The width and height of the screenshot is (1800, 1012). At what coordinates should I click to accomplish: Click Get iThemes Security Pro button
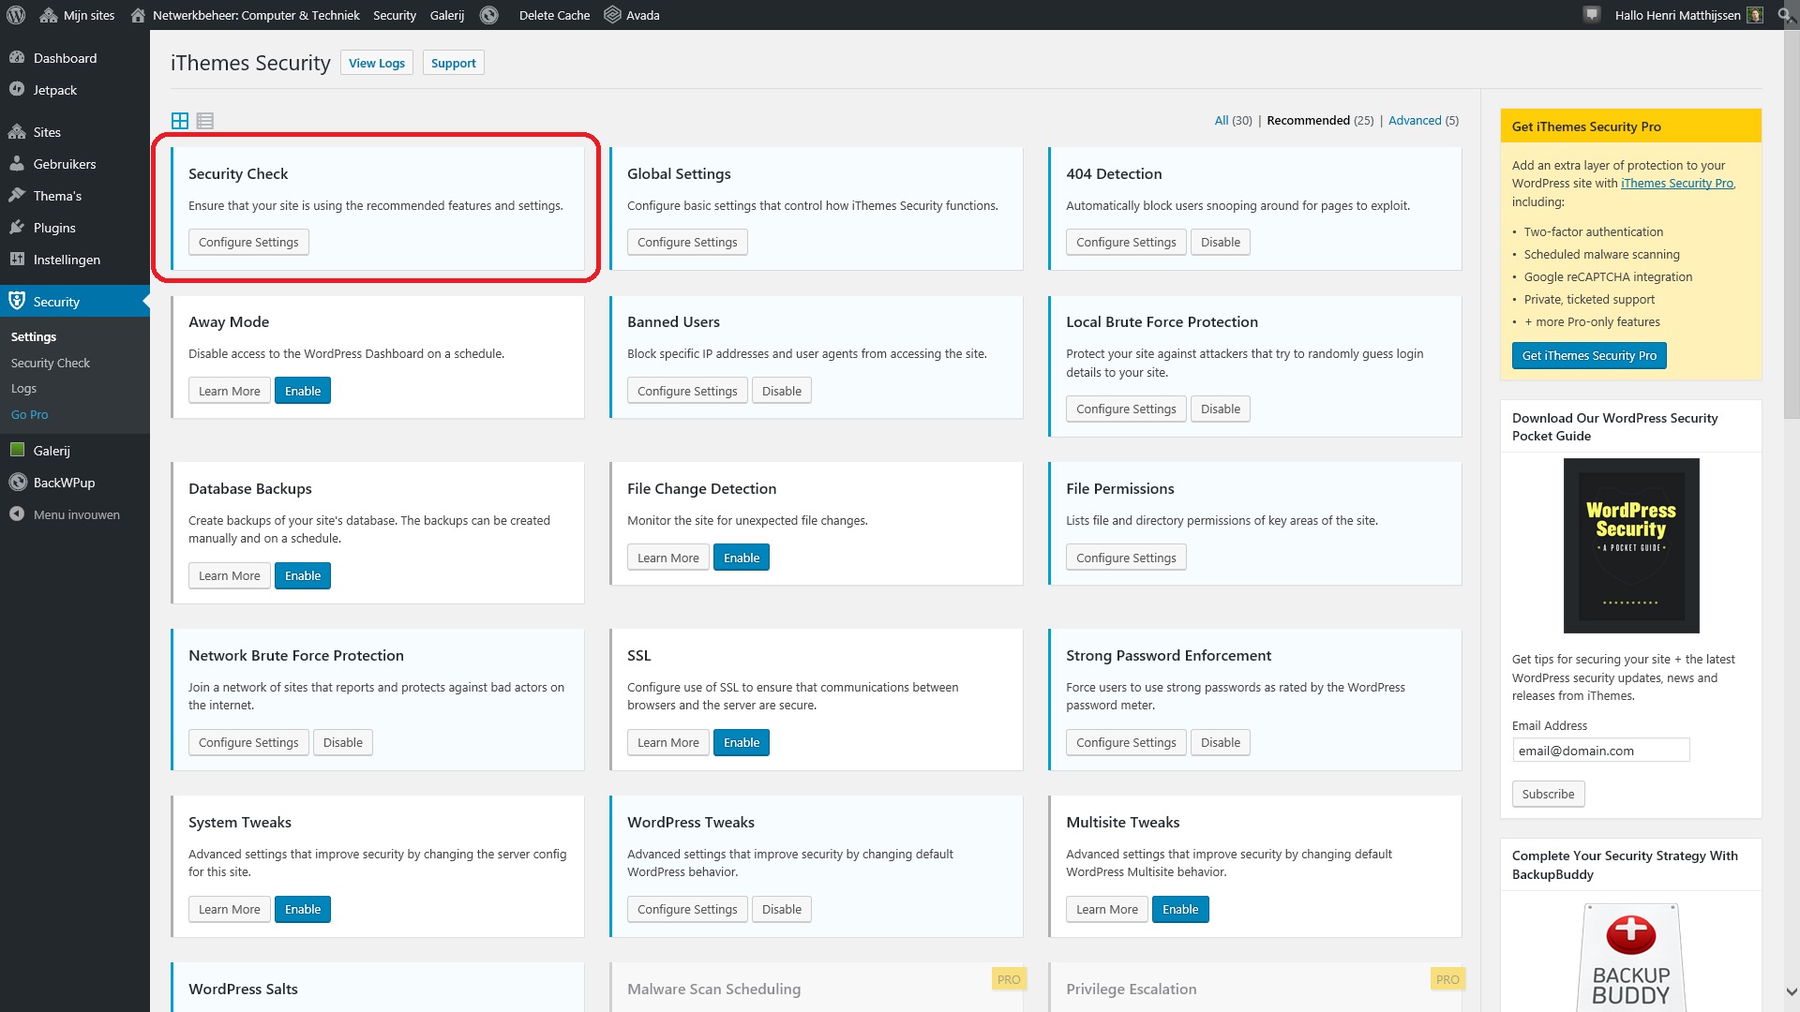[x=1589, y=355]
